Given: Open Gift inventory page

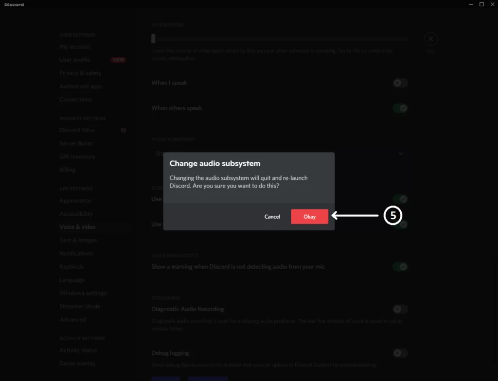Looking at the screenshot, I should 77,156.
